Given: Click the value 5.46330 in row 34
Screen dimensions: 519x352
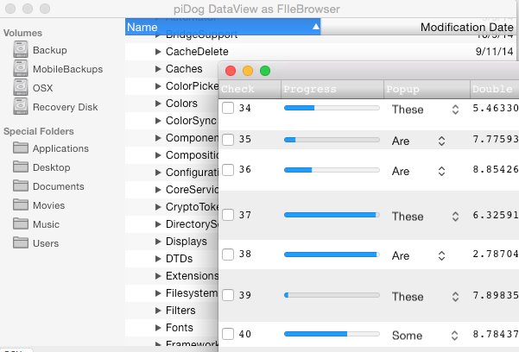Looking at the screenshot, I should pos(496,108).
